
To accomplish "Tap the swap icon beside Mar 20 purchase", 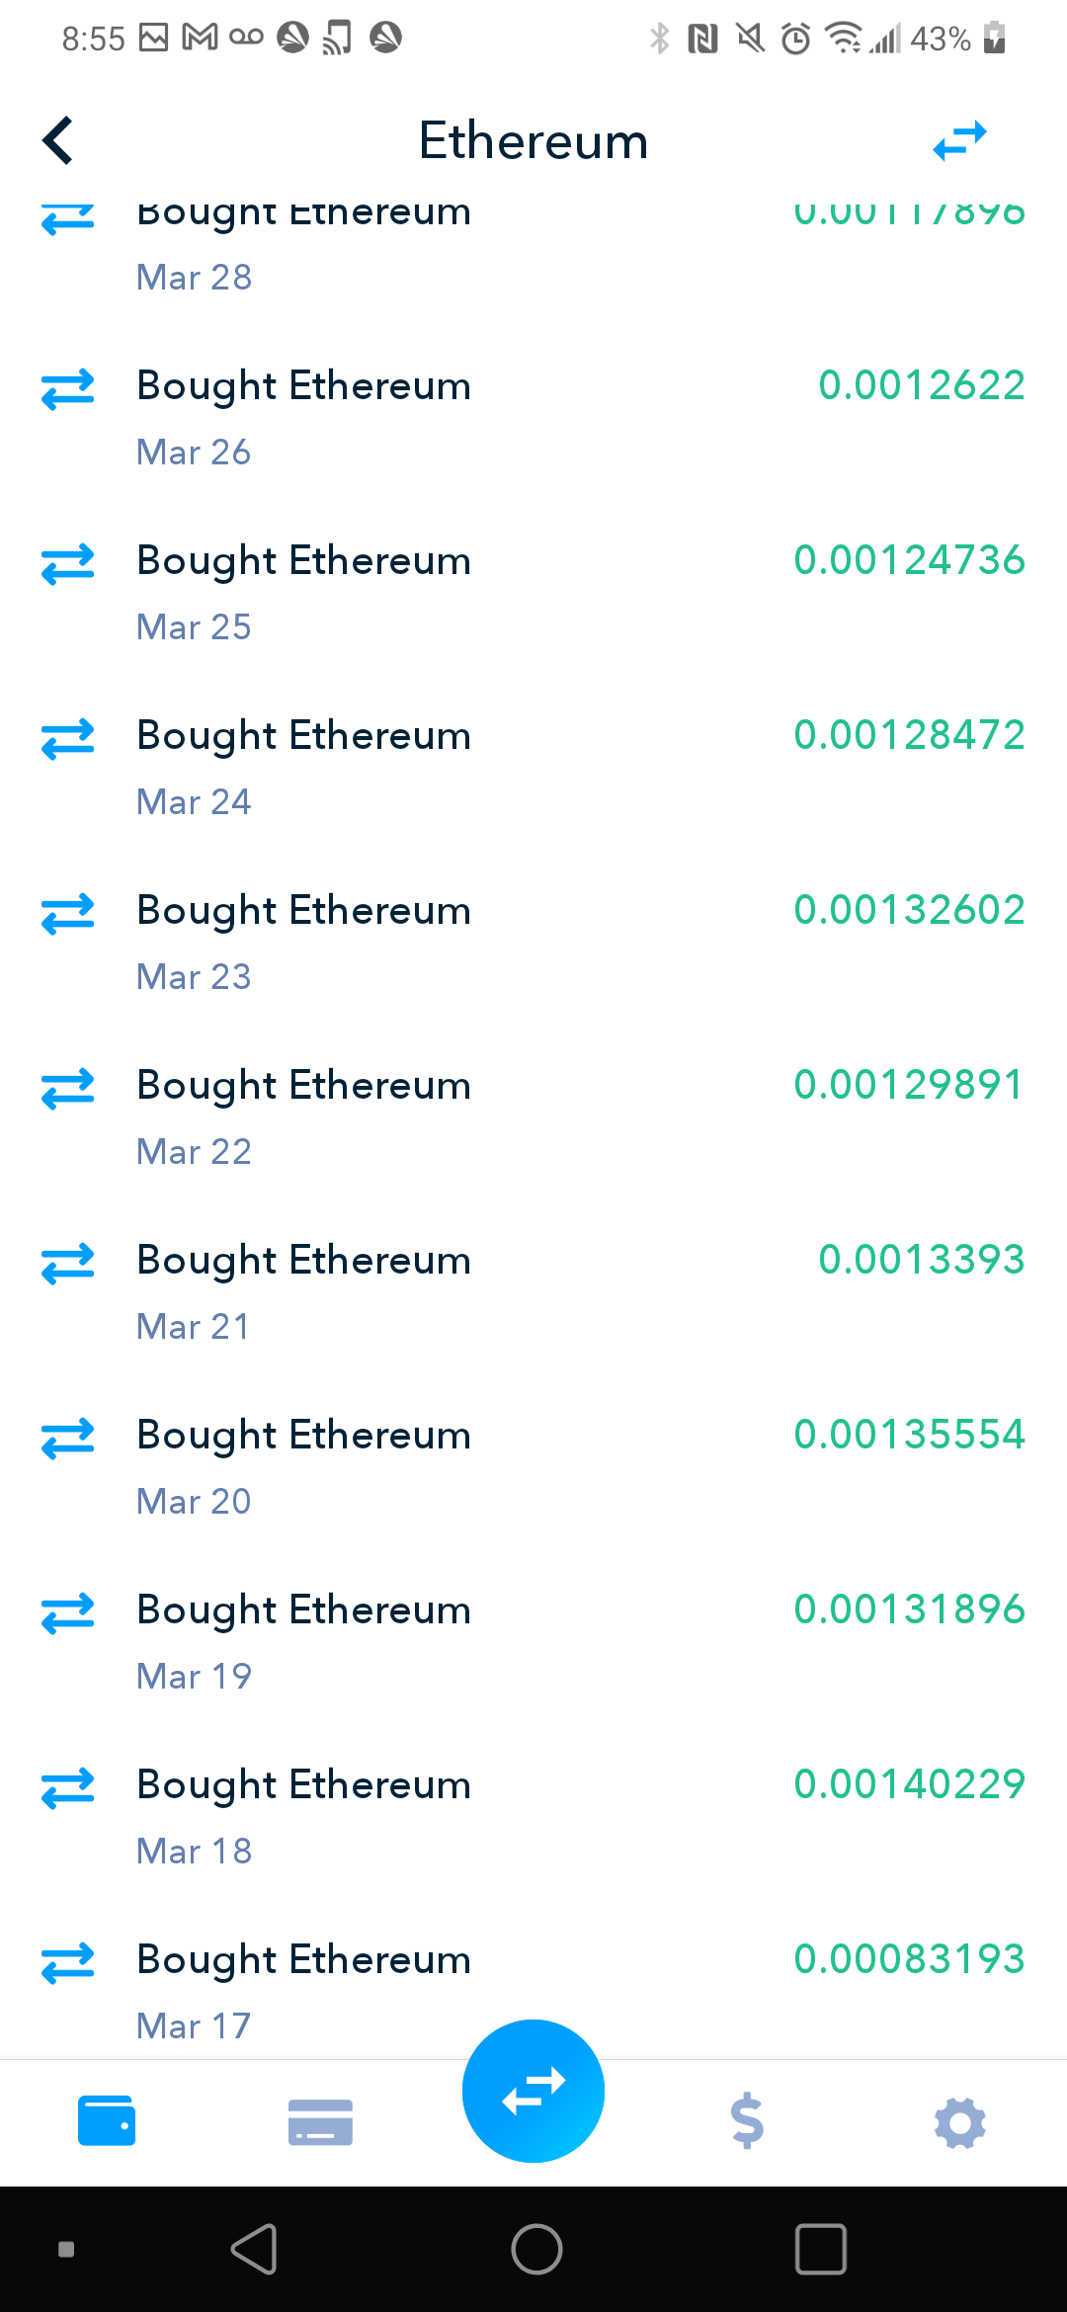I will tap(68, 1439).
